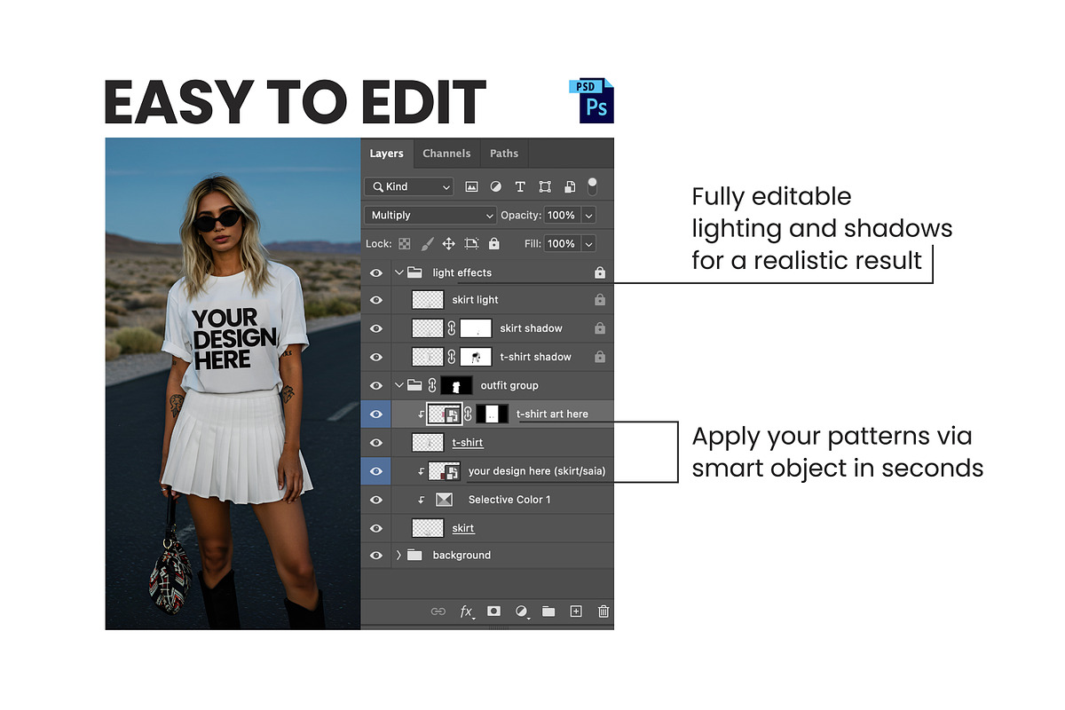Screen dimensions: 1065x710
Task: Create a new group folder icon
Action: pos(548,611)
